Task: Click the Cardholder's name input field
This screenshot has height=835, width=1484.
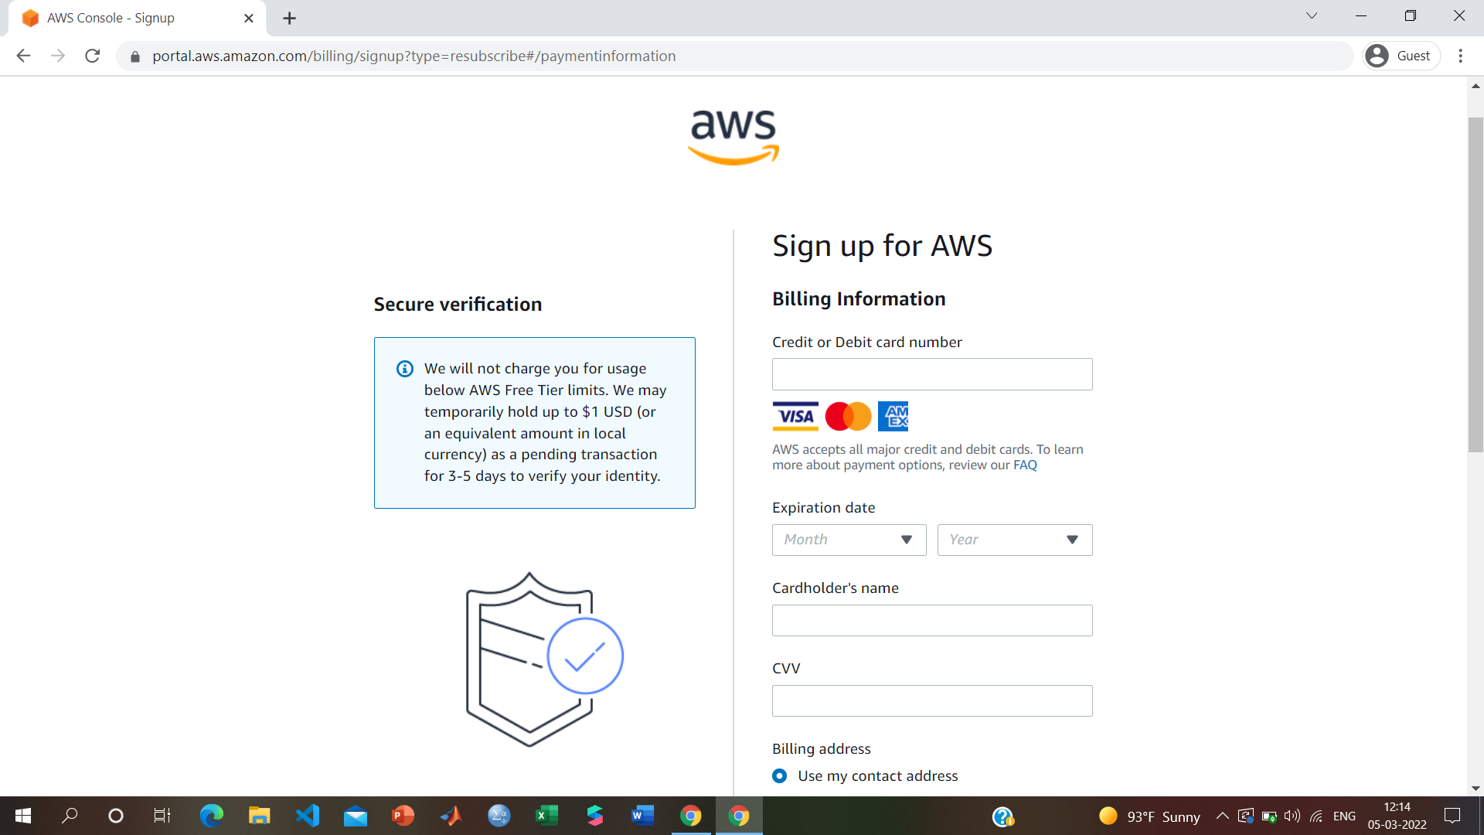Action: coord(931,620)
